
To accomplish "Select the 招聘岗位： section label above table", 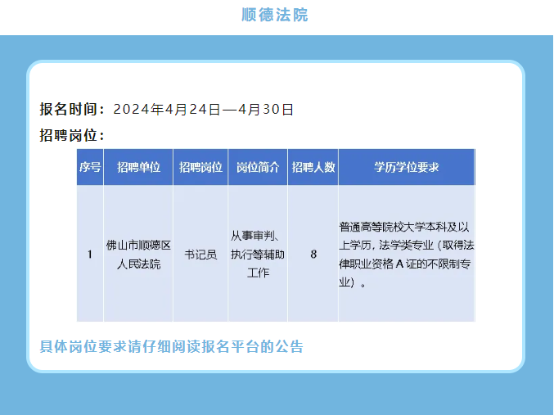I will click(x=72, y=135).
